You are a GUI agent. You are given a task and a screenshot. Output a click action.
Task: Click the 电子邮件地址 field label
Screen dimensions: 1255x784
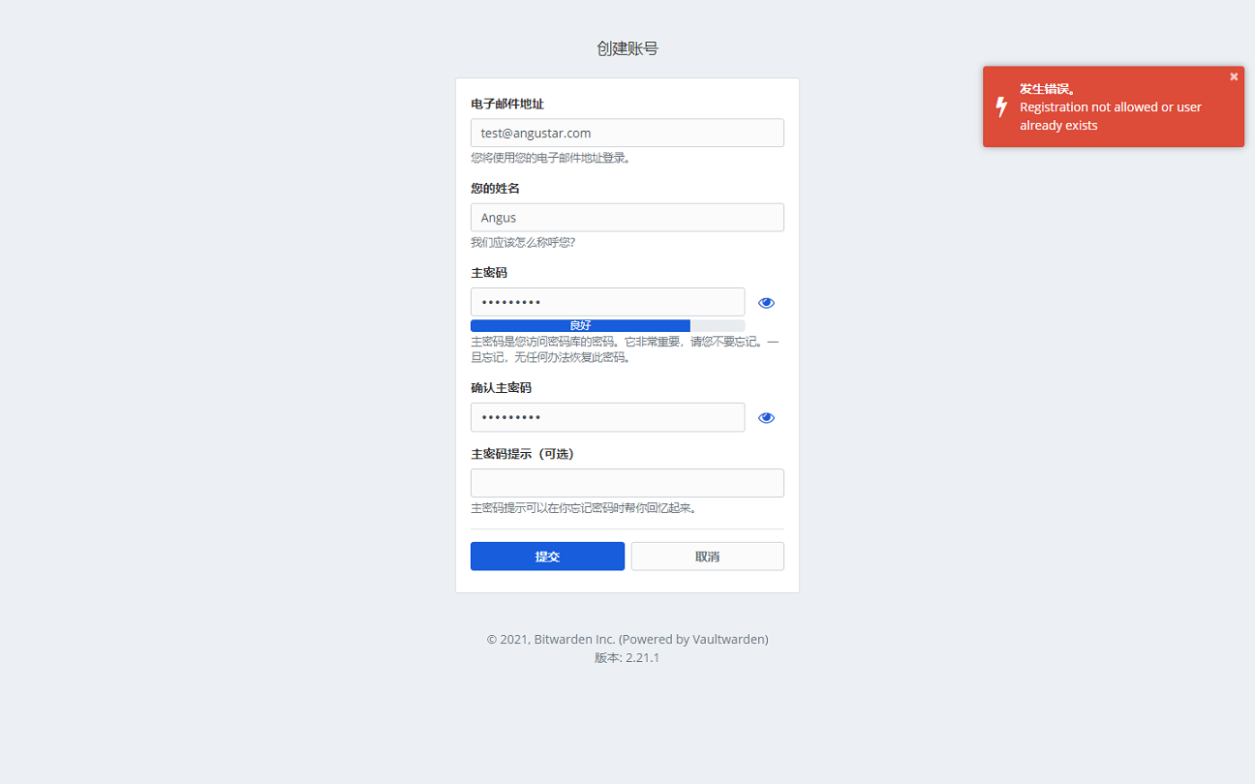507,104
